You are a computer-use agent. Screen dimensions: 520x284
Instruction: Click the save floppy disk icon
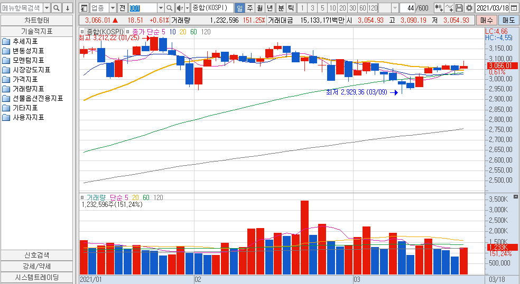pos(459,8)
